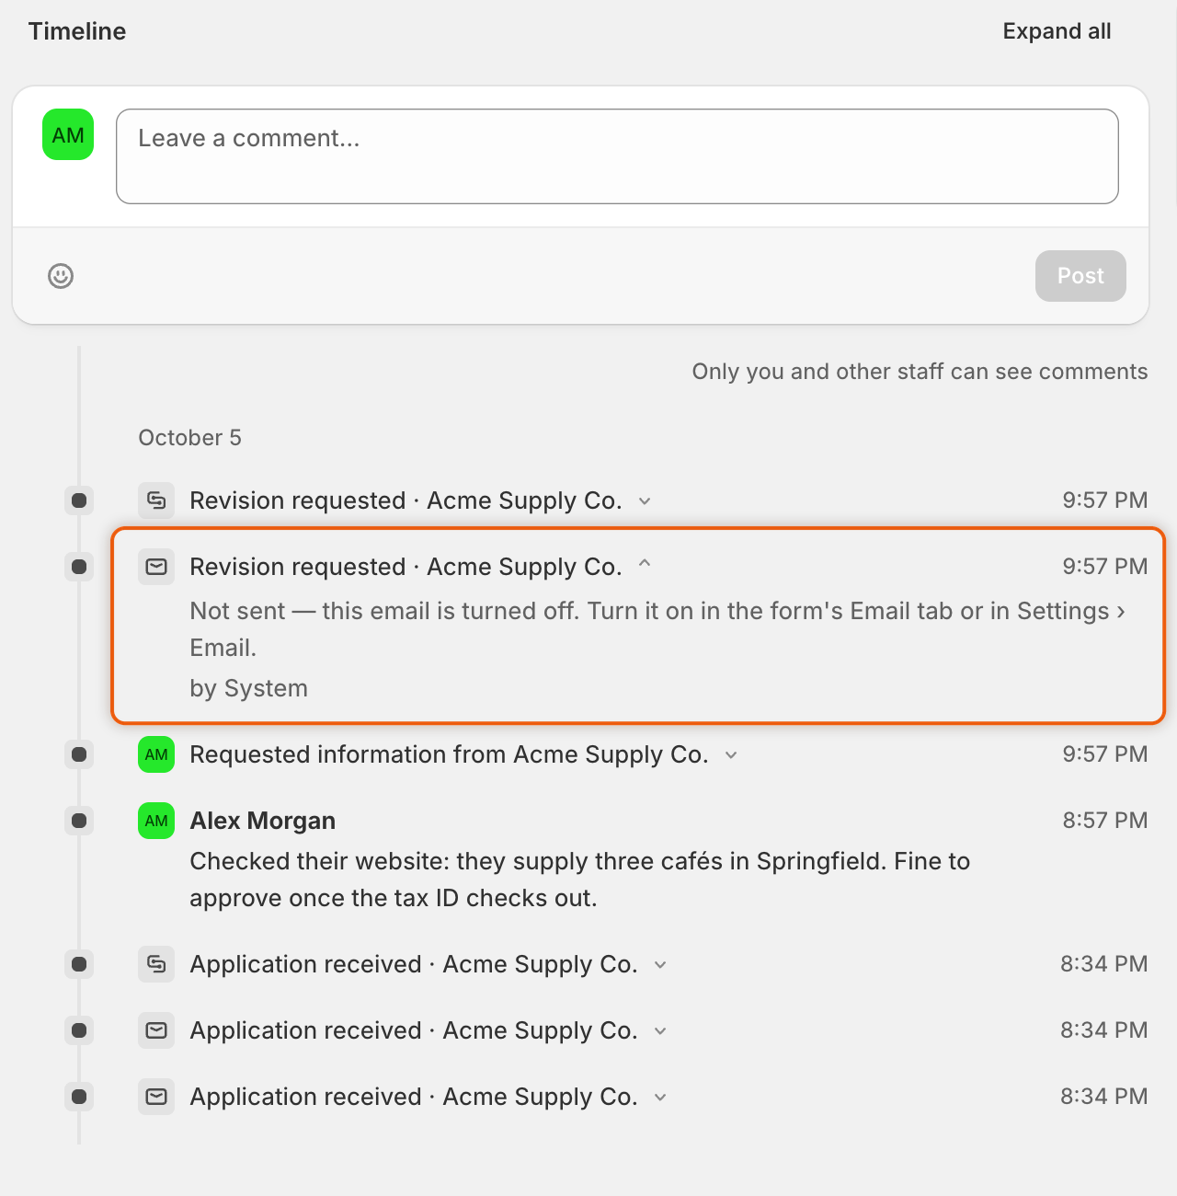Click timeline marker for Alex Morgan comment
The width and height of the screenshot is (1177, 1196).
pos(79,821)
